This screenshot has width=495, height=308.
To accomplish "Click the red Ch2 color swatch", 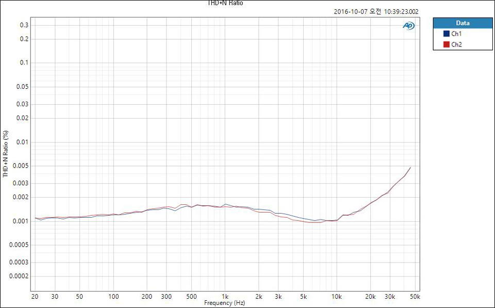I will (447, 44).
